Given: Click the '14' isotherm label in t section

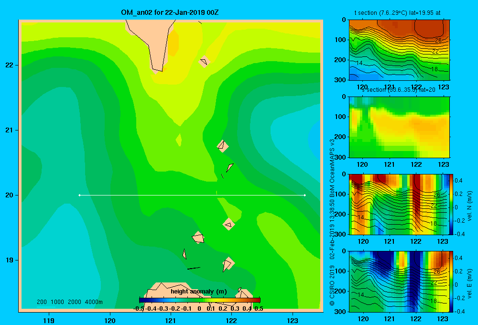Looking at the screenshot, I should click(x=359, y=63).
